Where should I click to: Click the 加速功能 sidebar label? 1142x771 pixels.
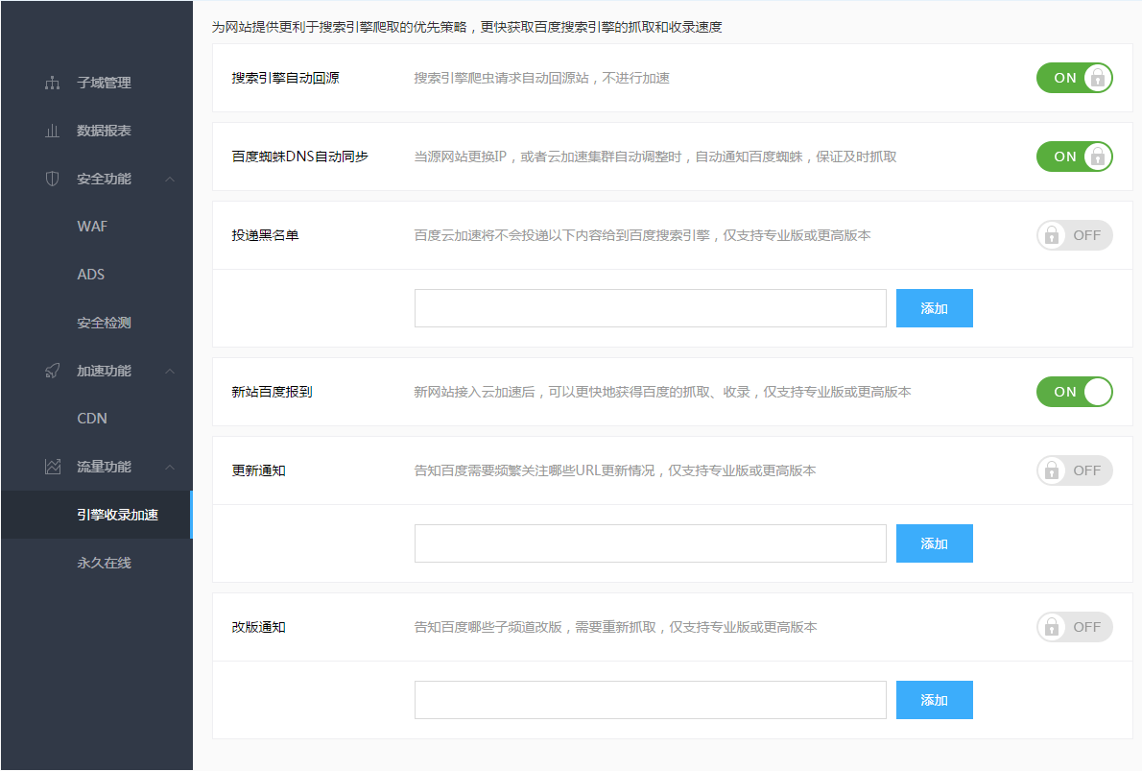click(105, 371)
